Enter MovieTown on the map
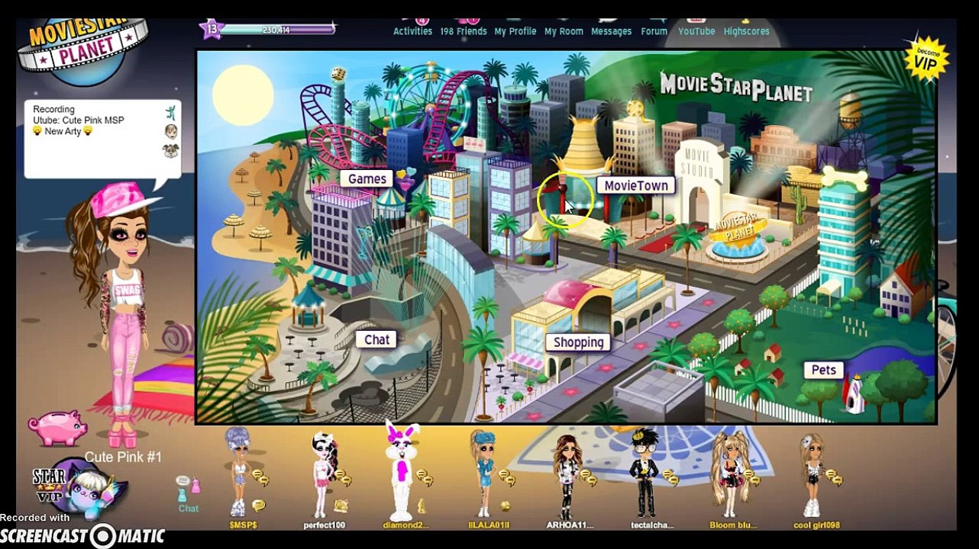 tap(636, 185)
